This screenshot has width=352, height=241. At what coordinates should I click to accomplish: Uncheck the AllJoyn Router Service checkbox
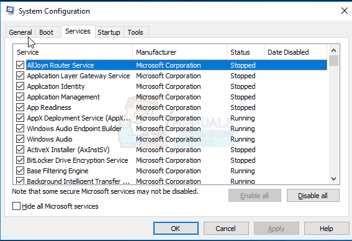coord(20,65)
